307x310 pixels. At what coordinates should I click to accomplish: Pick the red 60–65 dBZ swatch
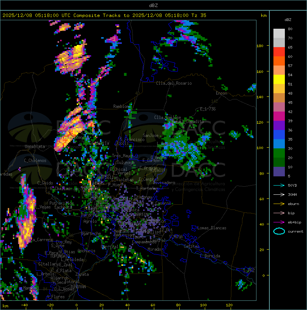(x=279, y=52)
